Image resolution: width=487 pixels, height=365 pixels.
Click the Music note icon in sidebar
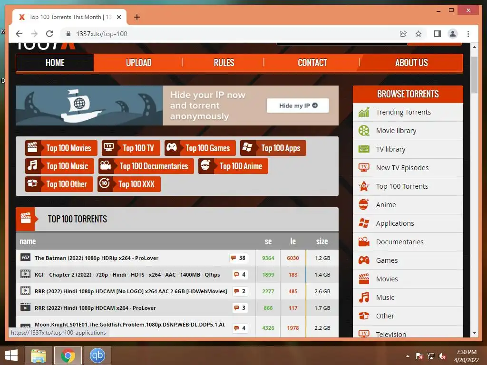[x=364, y=298]
